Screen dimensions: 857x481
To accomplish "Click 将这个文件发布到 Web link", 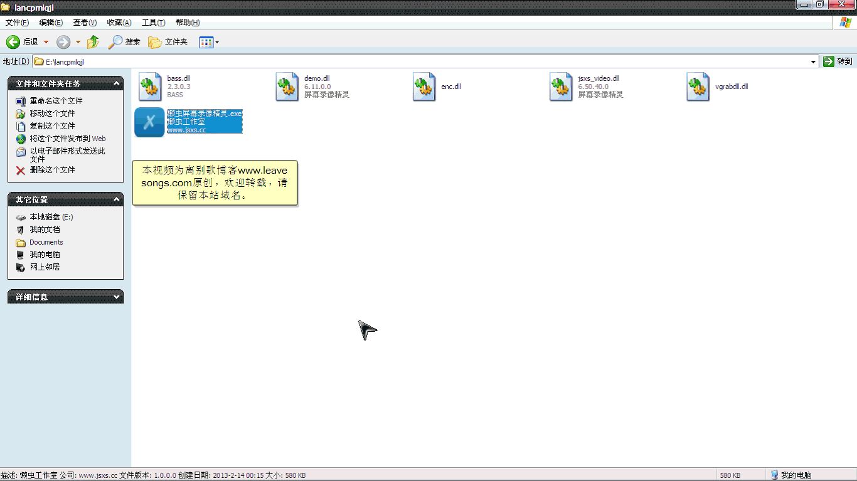I will point(68,139).
